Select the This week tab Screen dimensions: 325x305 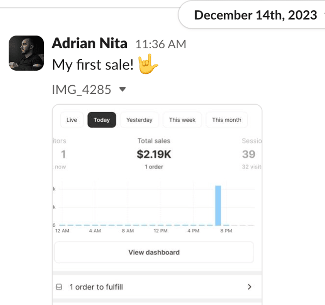pyautogui.click(x=182, y=120)
